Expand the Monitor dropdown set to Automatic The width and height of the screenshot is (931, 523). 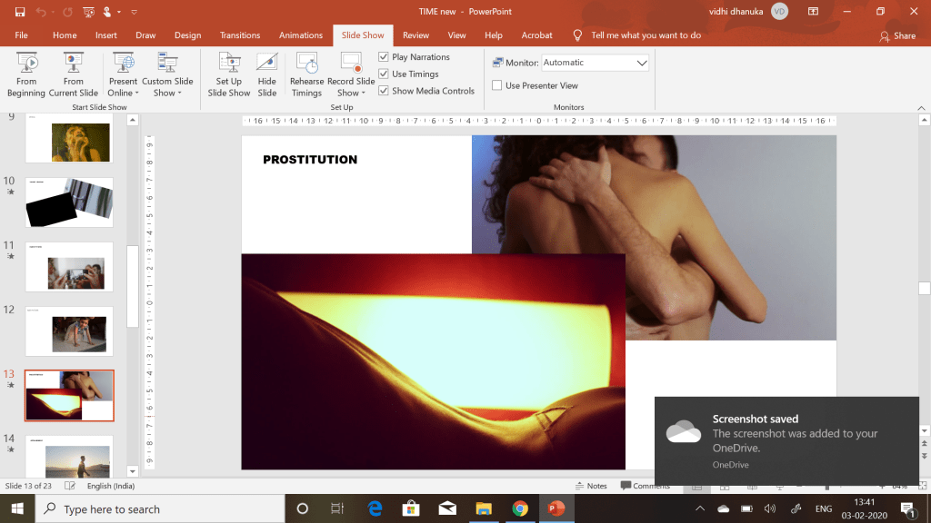[642, 63]
